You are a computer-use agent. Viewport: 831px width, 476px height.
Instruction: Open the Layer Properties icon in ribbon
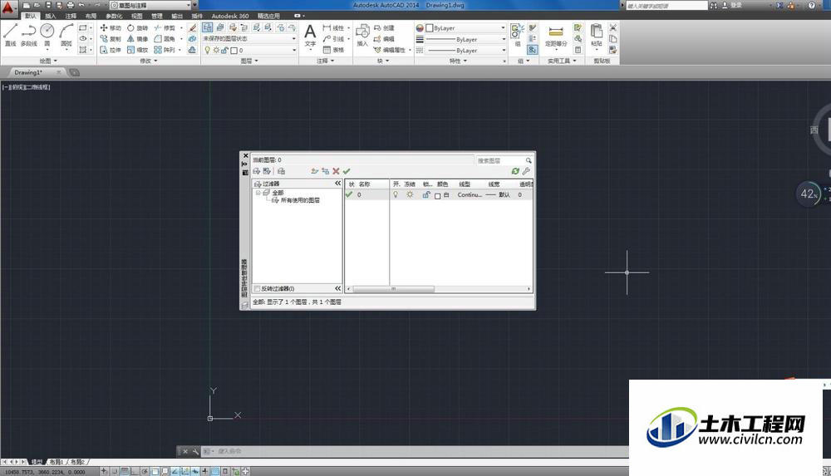(x=208, y=27)
